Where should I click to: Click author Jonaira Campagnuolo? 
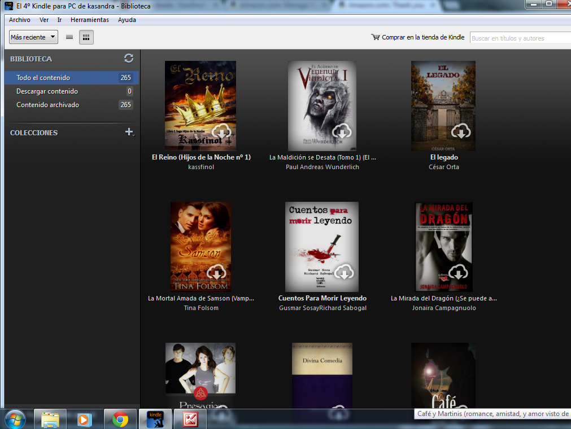[x=444, y=308]
